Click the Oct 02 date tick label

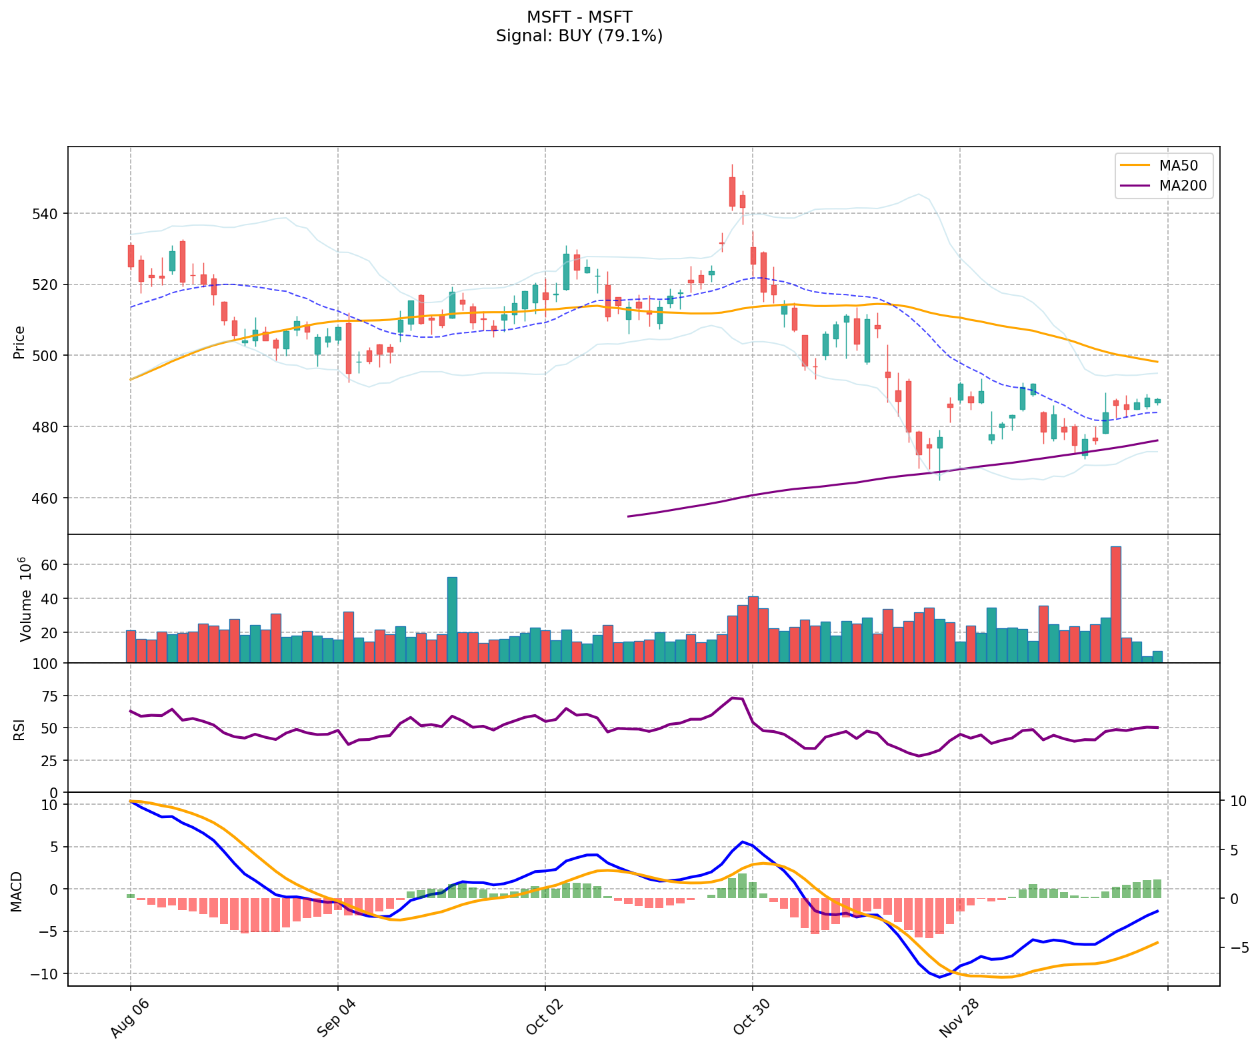pos(541,1020)
